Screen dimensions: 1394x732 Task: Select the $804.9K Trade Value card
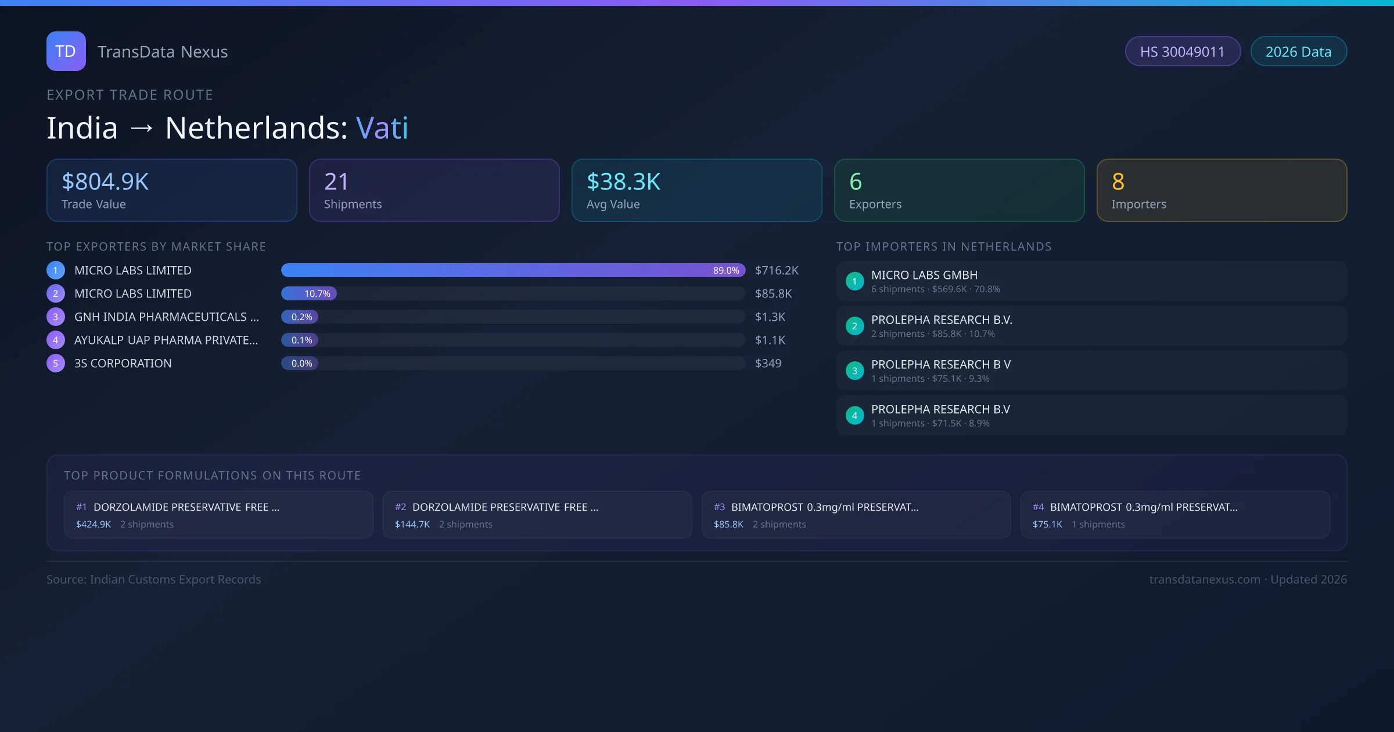(171, 190)
